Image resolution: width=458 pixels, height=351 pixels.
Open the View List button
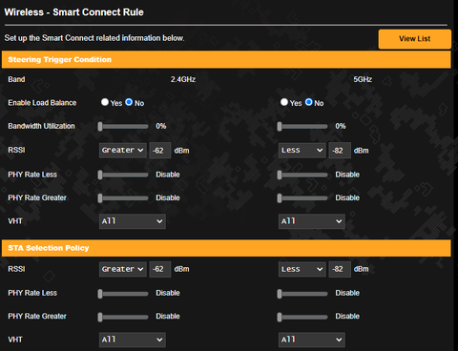[415, 39]
